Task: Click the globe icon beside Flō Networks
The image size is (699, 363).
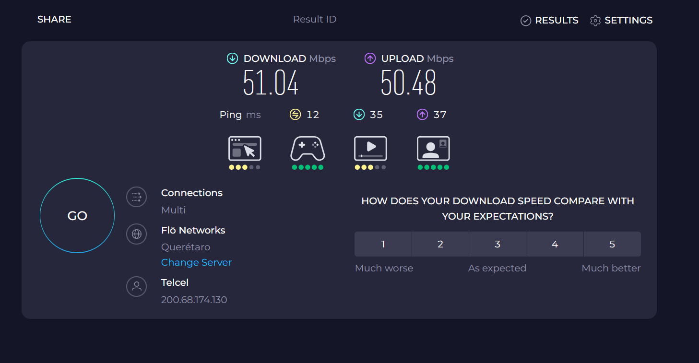Action: coord(136,234)
